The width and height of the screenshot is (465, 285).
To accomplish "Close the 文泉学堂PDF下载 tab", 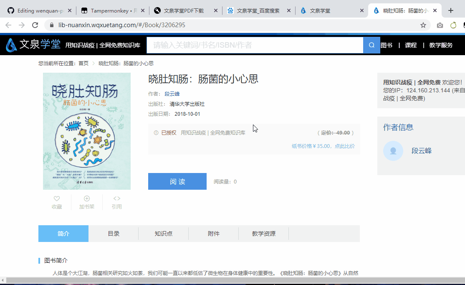I will click(216, 11).
